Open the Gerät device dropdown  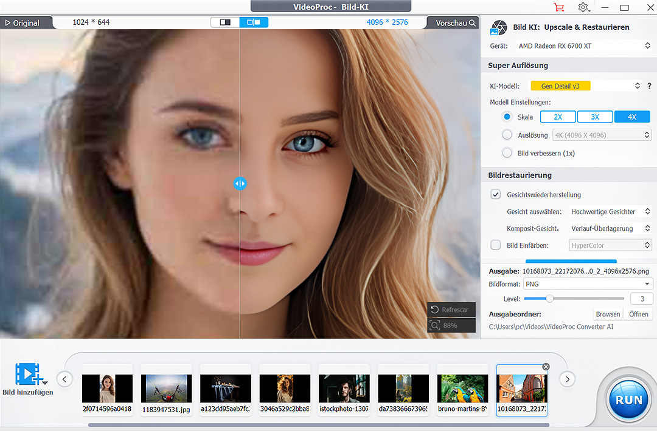tap(584, 46)
